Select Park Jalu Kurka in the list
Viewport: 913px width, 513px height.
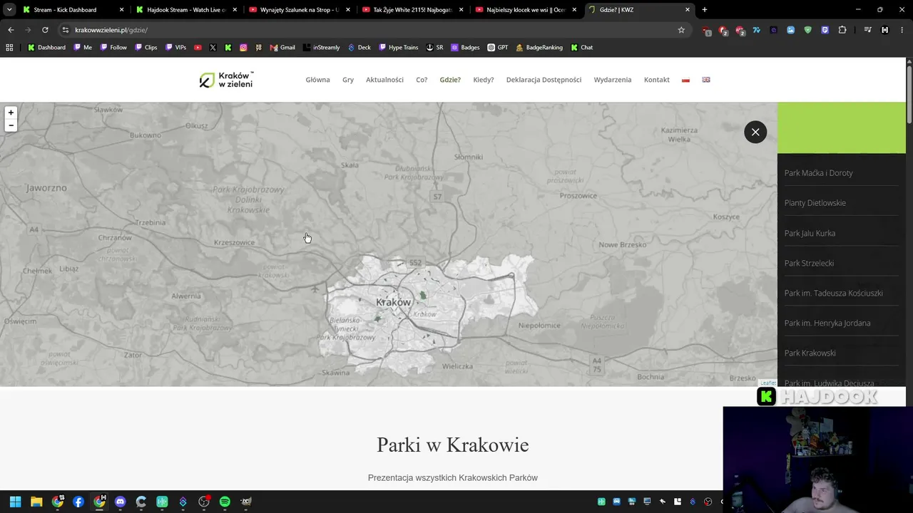pos(810,233)
